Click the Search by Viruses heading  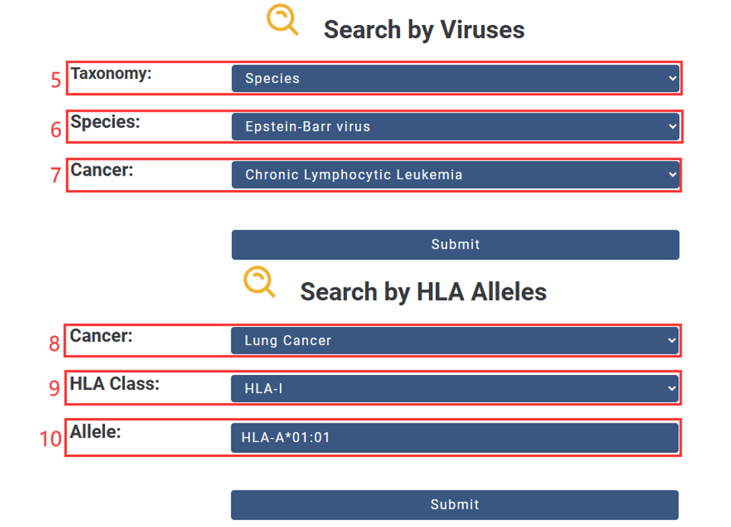[424, 30]
